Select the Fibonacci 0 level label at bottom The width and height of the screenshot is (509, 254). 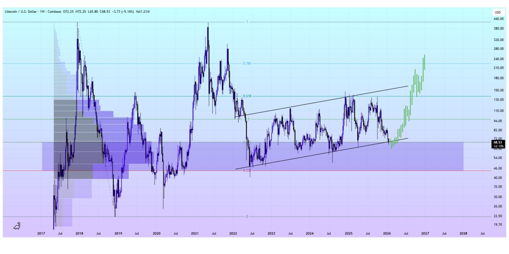pos(247,217)
